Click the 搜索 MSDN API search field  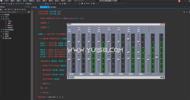84,1
